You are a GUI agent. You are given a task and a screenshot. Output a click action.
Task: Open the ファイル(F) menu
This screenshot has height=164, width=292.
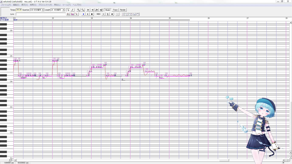coord(6,5)
